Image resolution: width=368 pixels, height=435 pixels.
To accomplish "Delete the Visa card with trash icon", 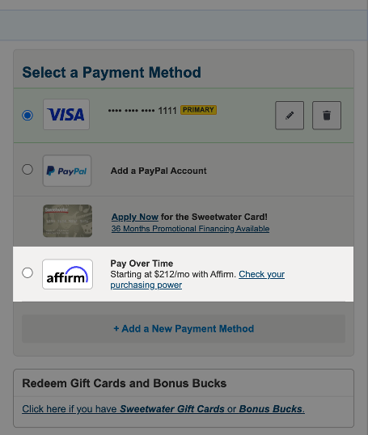I will pos(327,116).
